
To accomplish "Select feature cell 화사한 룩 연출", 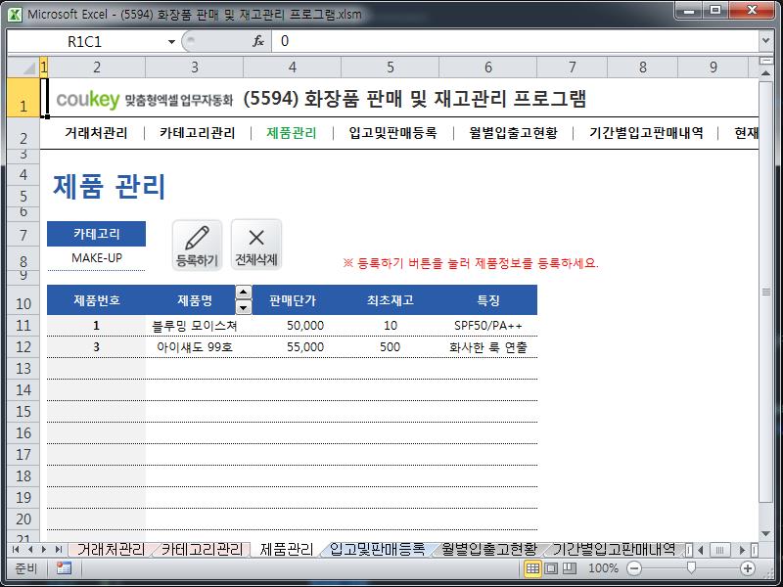I will pos(487,347).
